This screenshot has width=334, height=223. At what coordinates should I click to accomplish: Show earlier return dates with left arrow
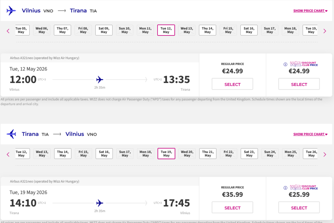[8, 154]
